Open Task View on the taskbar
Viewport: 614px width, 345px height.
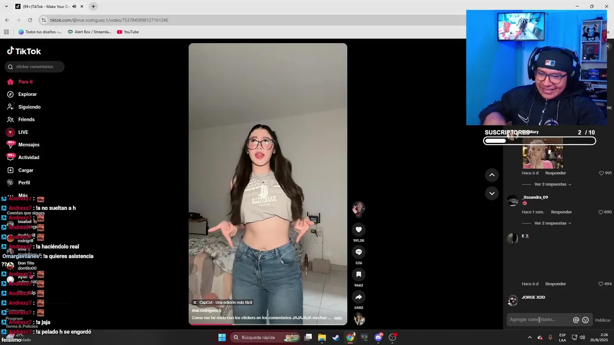tap(308, 337)
